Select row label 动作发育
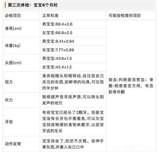Screen dimensions: 159x152 13,144
